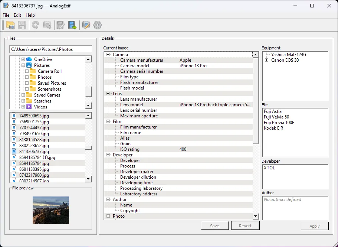Click the folder path input field
338x247 pixels.
51,49
